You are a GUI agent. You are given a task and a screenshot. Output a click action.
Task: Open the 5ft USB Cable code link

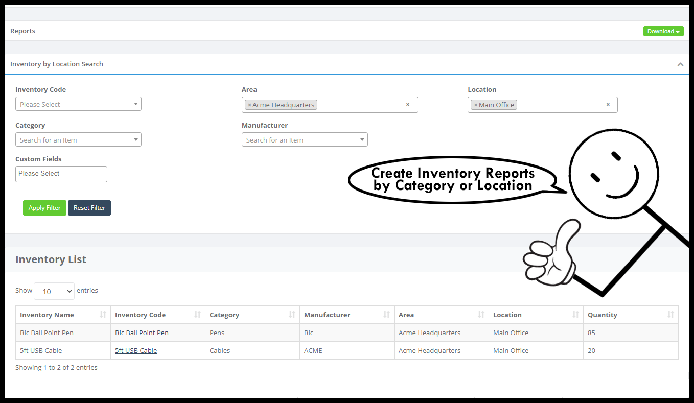(x=136, y=351)
